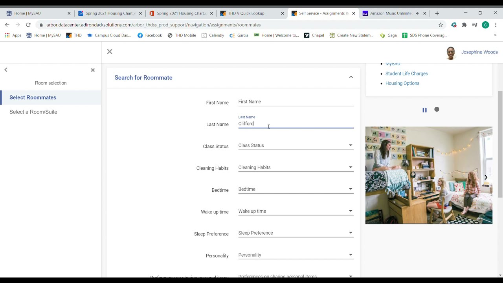
Task: Click the site lock icon in address bar
Action: click(x=41, y=25)
